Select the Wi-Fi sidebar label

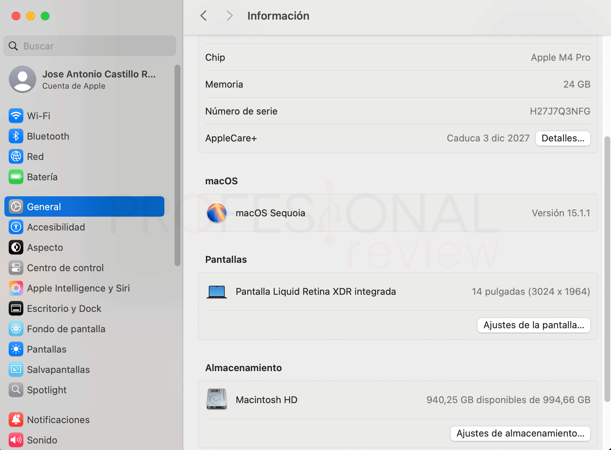[39, 116]
